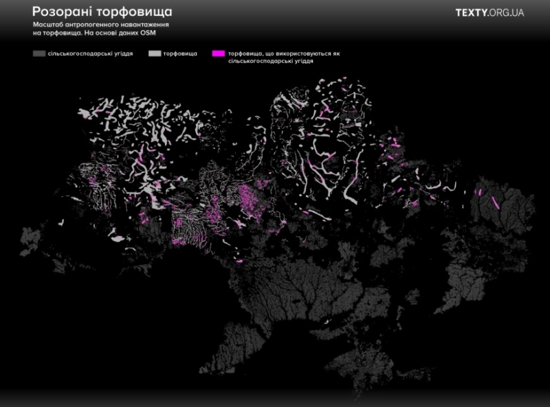
Task: Select the magenta legend swatch
Action: [x=219, y=53]
